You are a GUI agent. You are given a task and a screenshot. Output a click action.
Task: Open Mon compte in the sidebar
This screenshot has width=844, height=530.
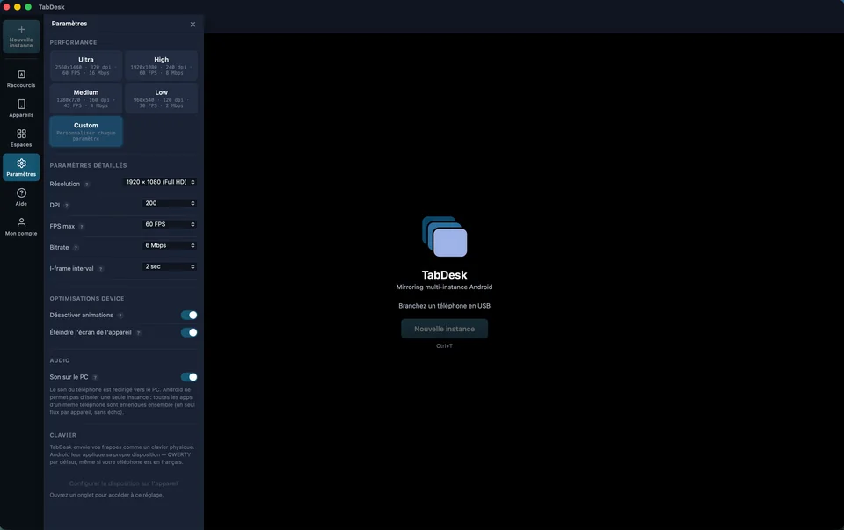[21, 227]
